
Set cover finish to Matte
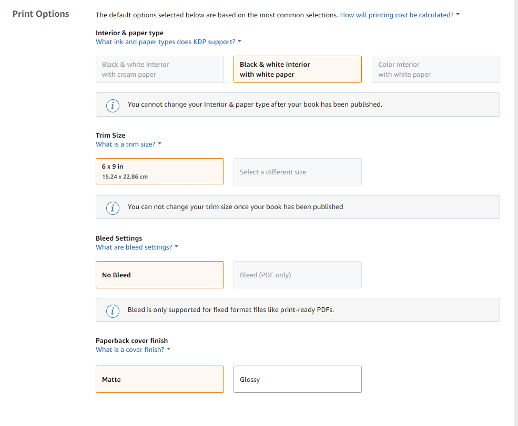160,379
